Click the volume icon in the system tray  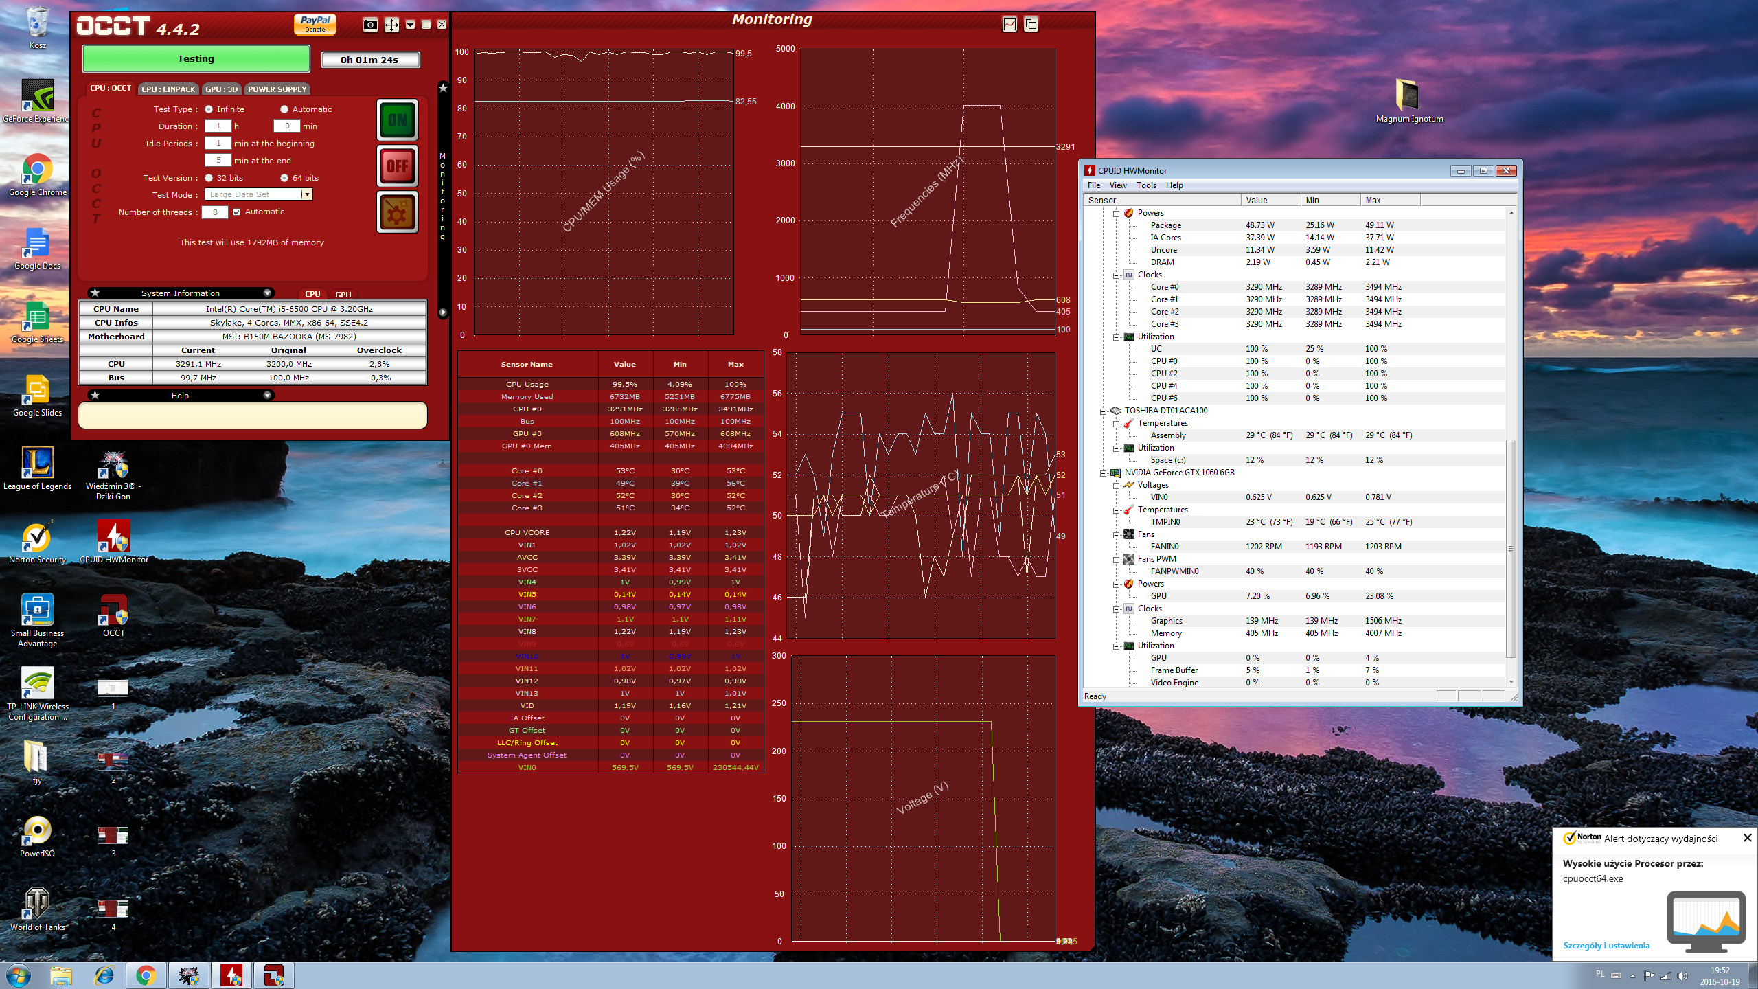point(1682,976)
